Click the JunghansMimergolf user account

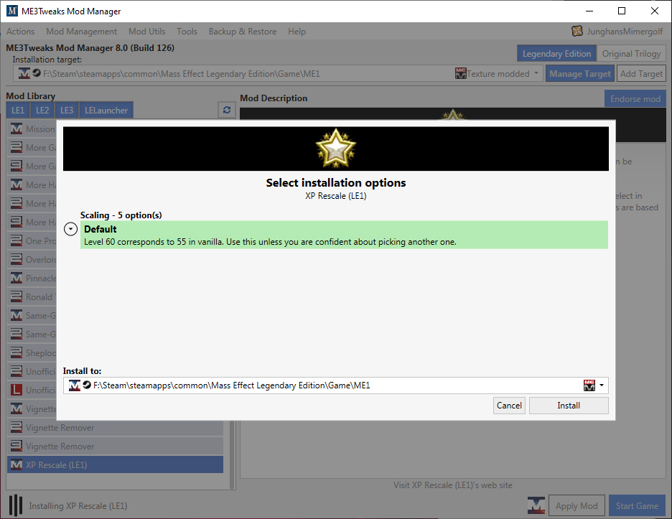tap(625, 32)
